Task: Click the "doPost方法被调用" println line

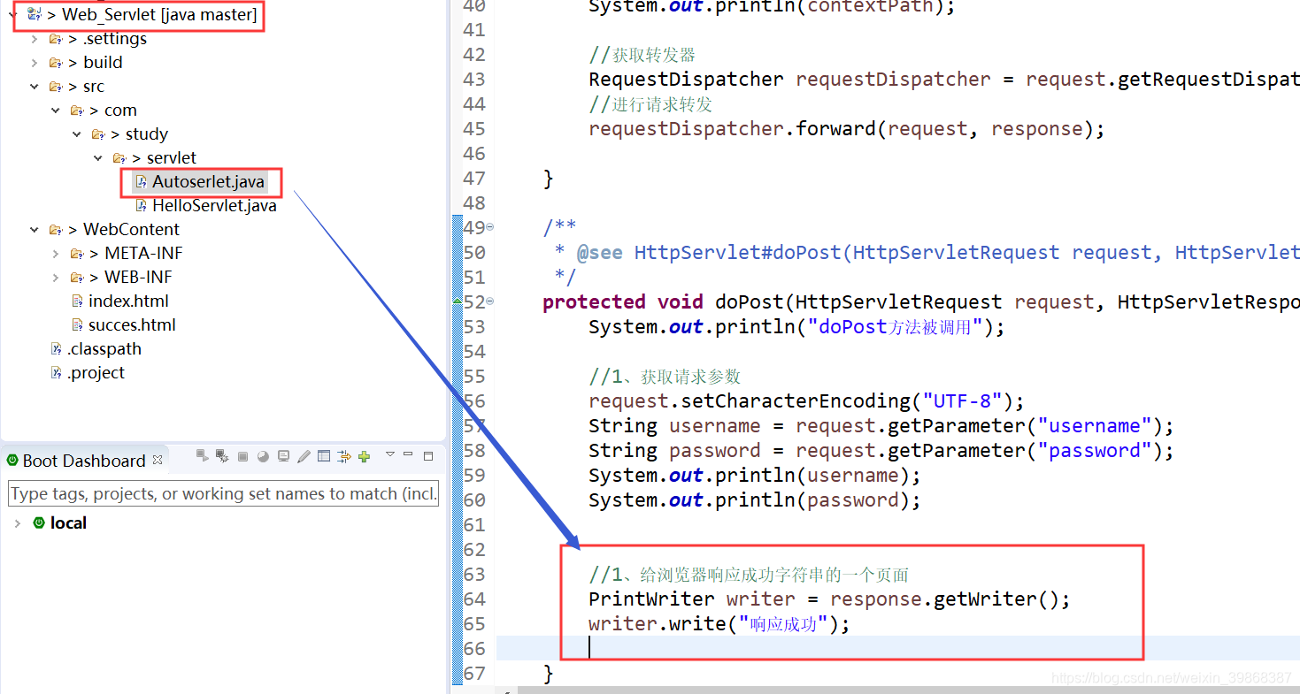Action: [x=796, y=327]
